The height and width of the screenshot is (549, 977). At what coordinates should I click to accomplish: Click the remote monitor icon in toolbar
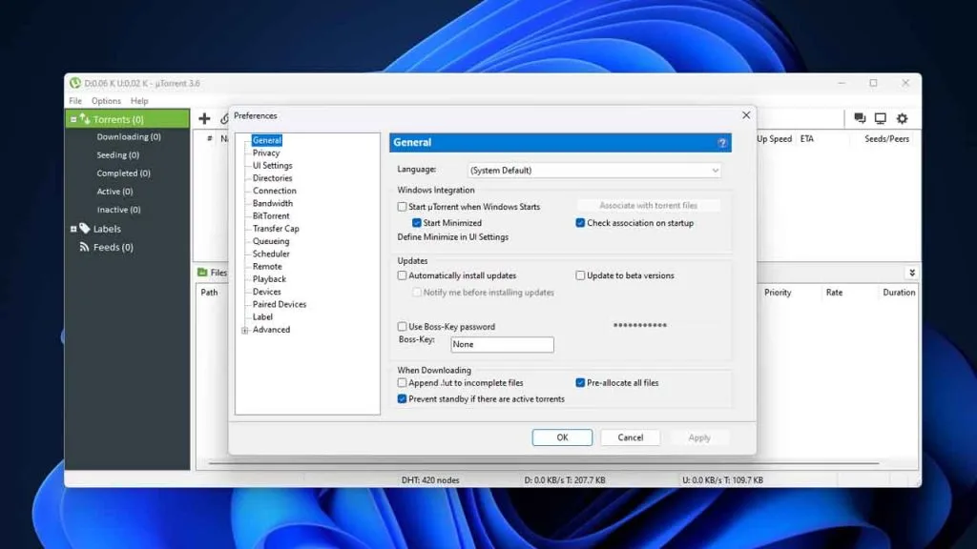point(881,118)
